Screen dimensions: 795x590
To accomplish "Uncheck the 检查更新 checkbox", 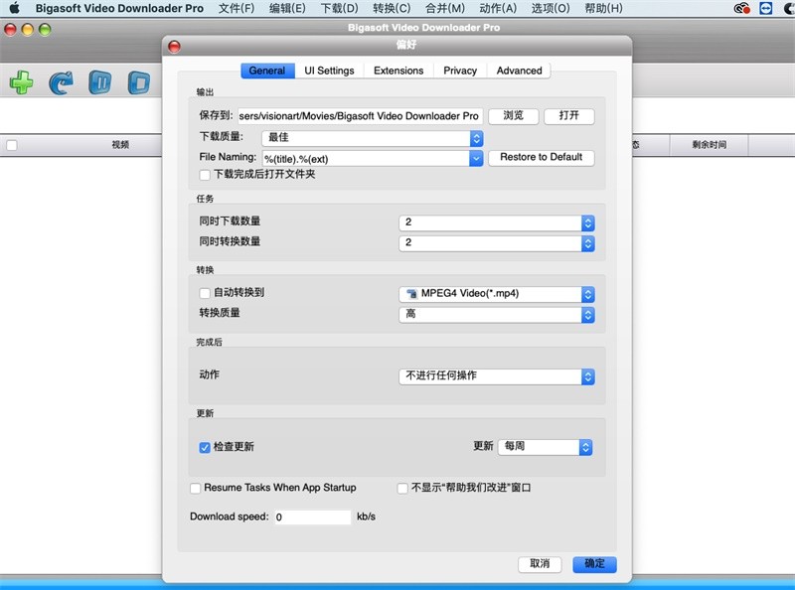I will [x=205, y=447].
